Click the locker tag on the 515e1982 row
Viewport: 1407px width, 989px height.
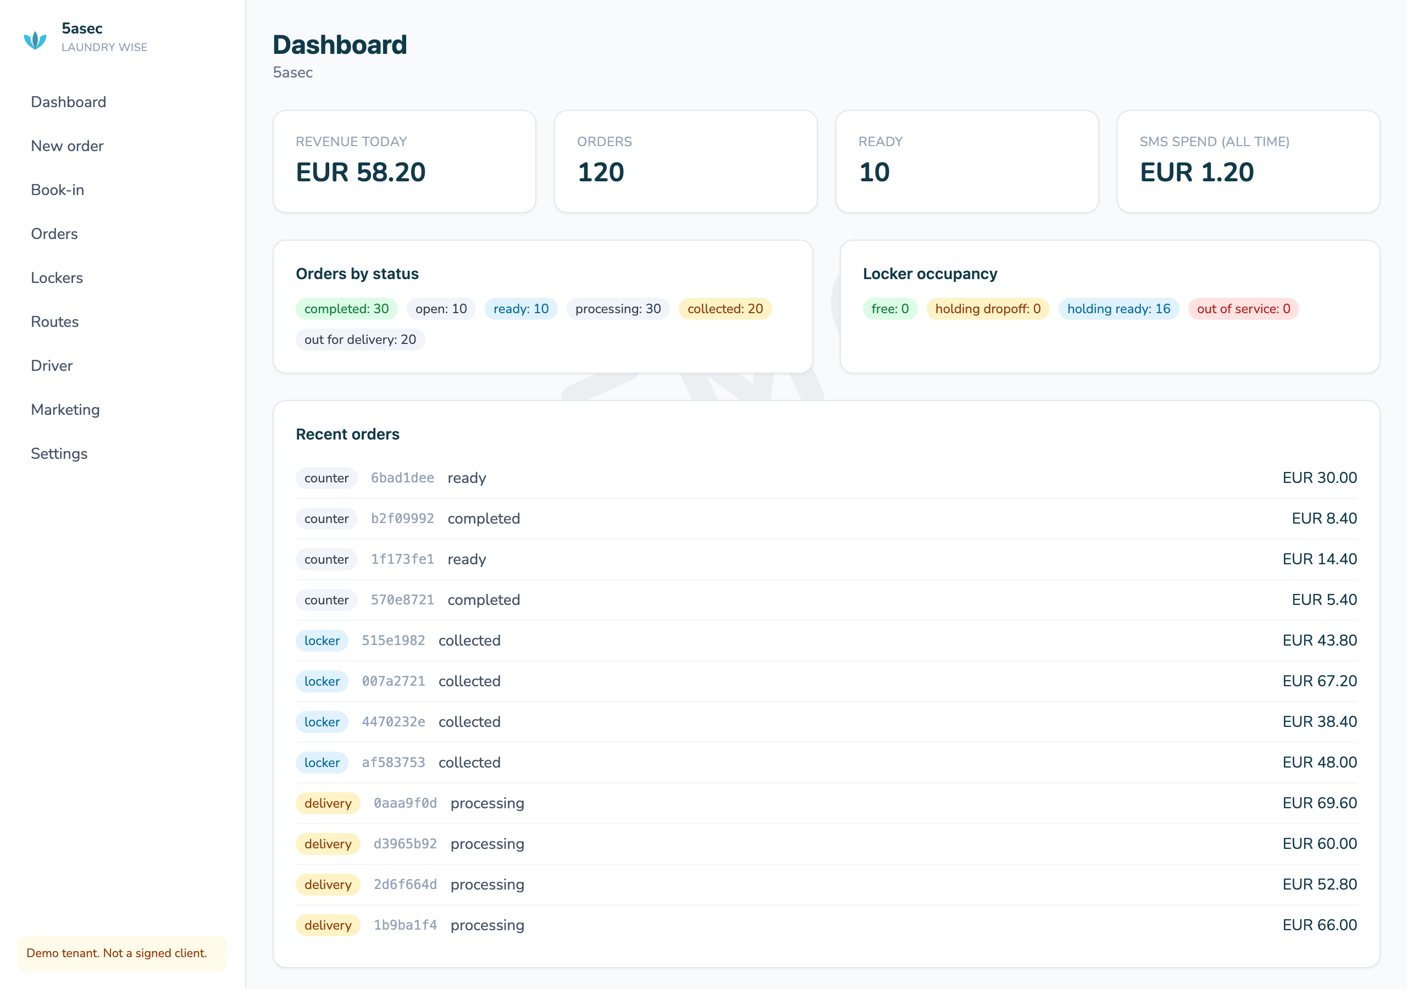tap(322, 640)
